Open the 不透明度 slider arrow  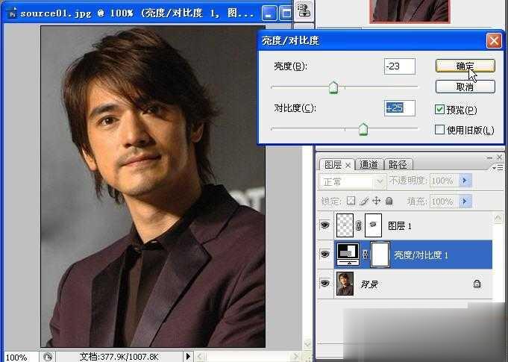[465, 181]
